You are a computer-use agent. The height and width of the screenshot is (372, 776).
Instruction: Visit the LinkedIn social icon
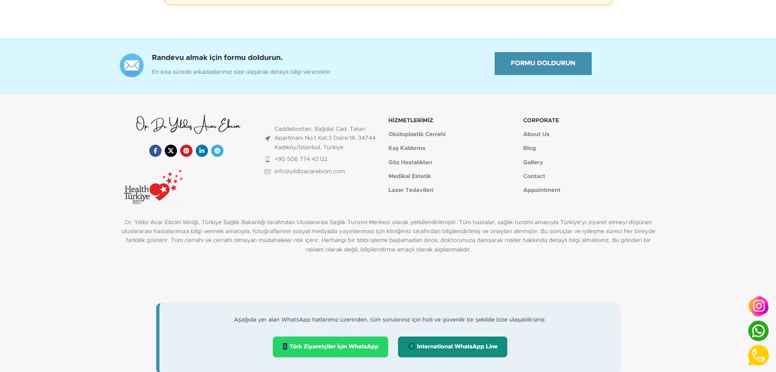(202, 151)
